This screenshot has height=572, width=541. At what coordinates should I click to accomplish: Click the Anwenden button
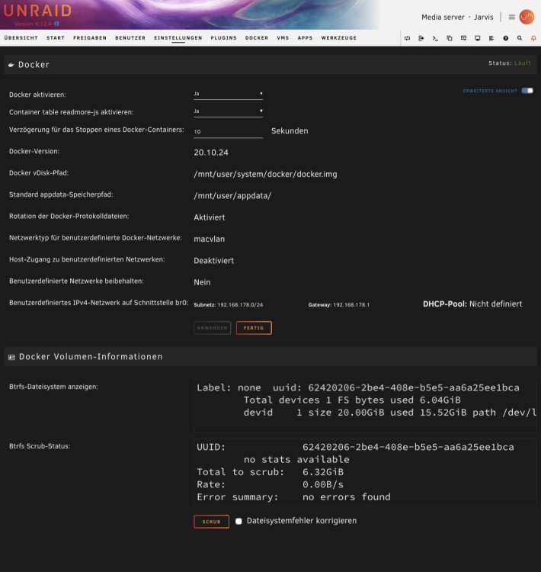(x=212, y=328)
